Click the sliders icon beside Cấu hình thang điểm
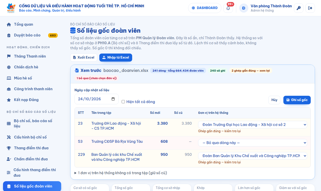 point(9,173)
